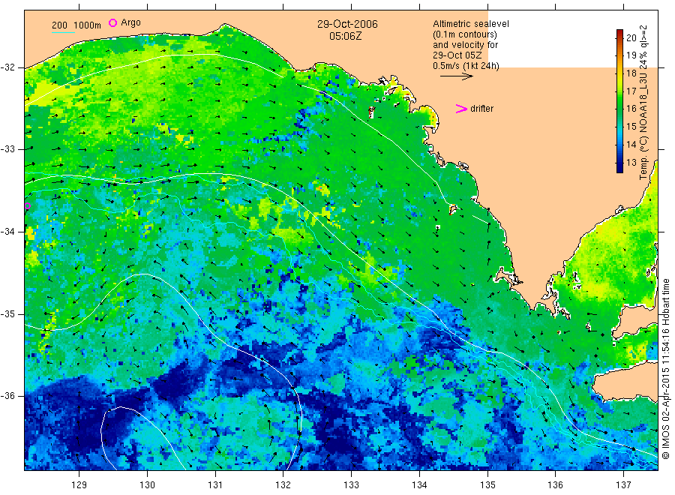This screenshot has width=675, height=495.
Task: Click the latitude label '-35'
Action: point(7,313)
